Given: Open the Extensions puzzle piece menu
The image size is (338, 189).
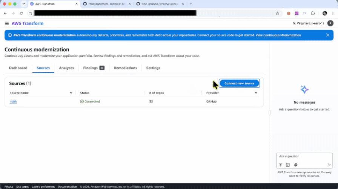Looking at the screenshot, I should pyautogui.click(x=313, y=13).
